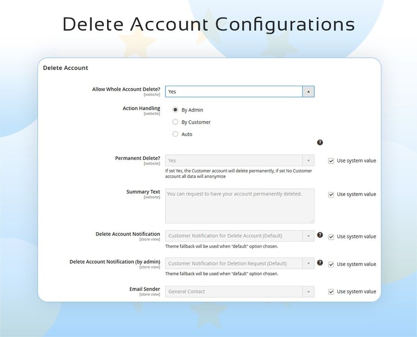
Task: Click inside the Summary Text textarea
Action: pyautogui.click(x=239, y=206)
